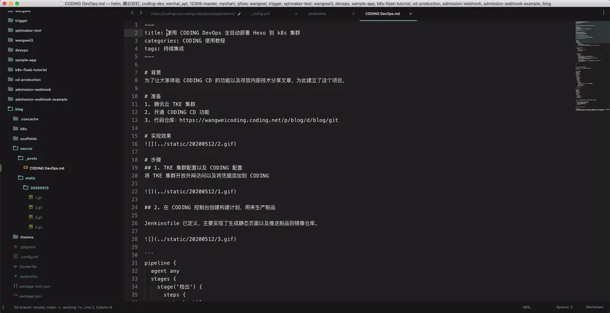Switch to the Jenkinsfile tab
The height and width of the screenshot is (313, 610).
click(x=317, y=14)
